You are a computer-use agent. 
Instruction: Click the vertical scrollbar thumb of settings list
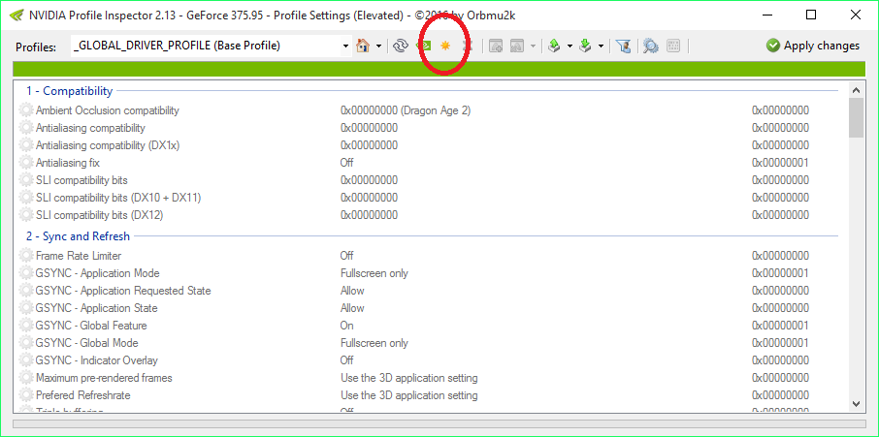[856, 117]
